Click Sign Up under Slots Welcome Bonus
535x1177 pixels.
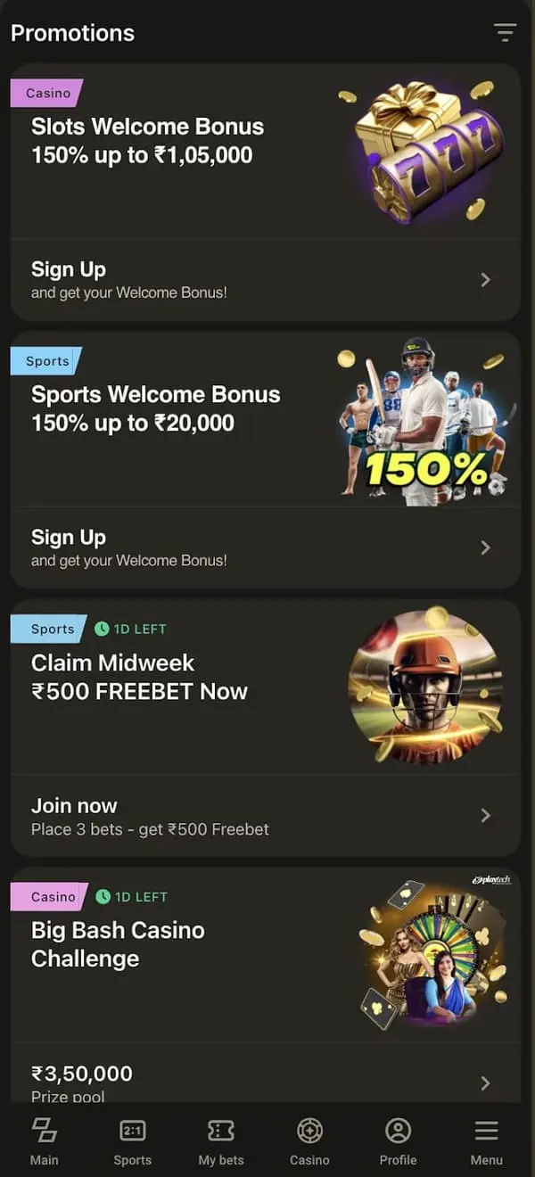click(x=69, y=269)
